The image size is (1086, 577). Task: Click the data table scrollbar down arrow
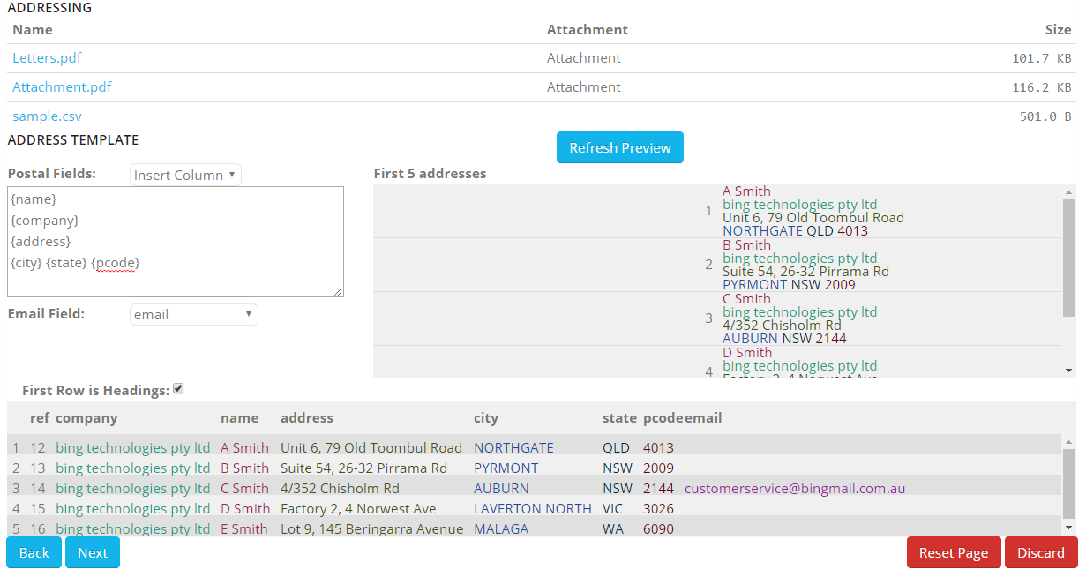[x=1069, y=527]
